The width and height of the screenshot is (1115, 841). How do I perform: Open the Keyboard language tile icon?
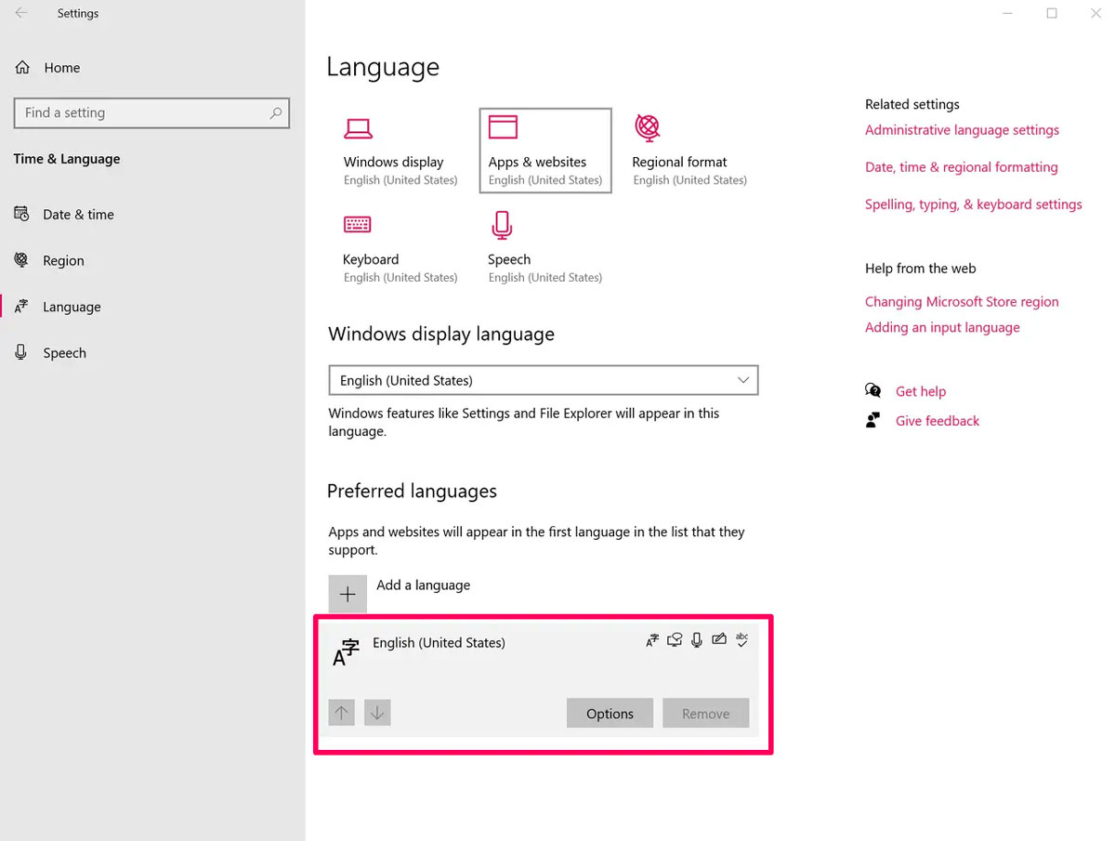coord(358,224)
